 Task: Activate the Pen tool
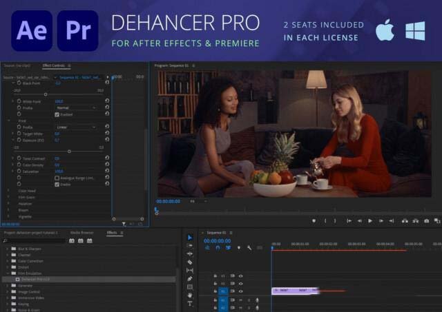pos(190,278)
